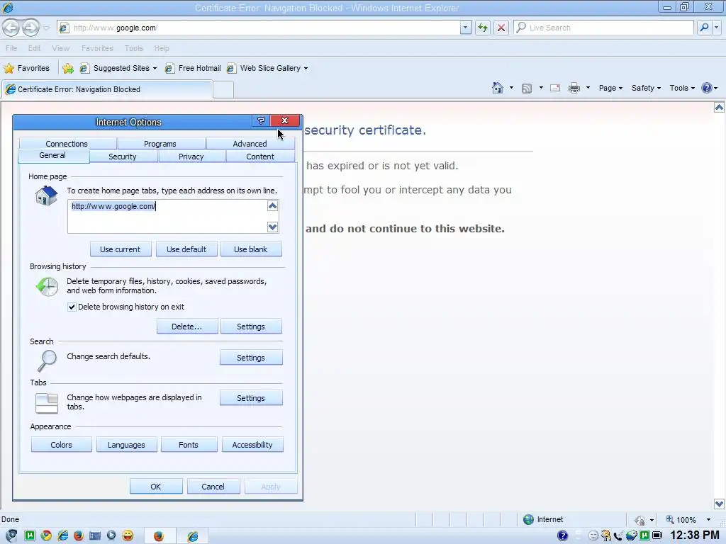Move the home page box up with the arrow

tap(273, 206)
